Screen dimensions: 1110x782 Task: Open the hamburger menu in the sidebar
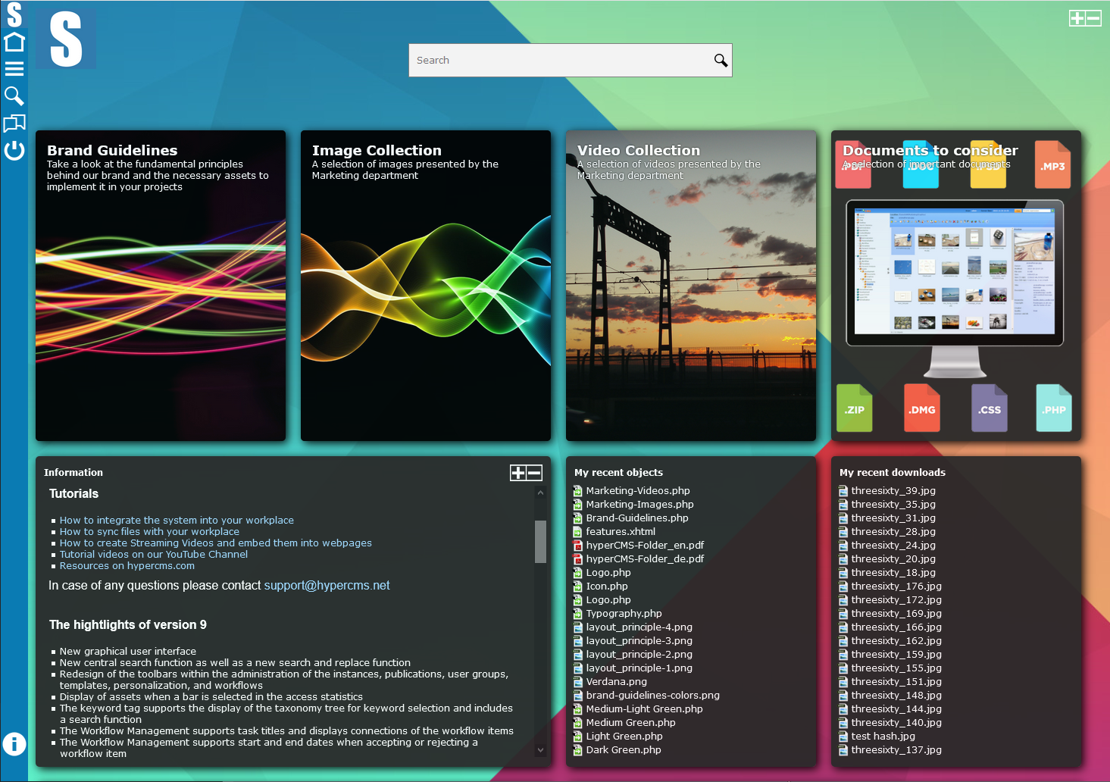[x=14, y=67]
